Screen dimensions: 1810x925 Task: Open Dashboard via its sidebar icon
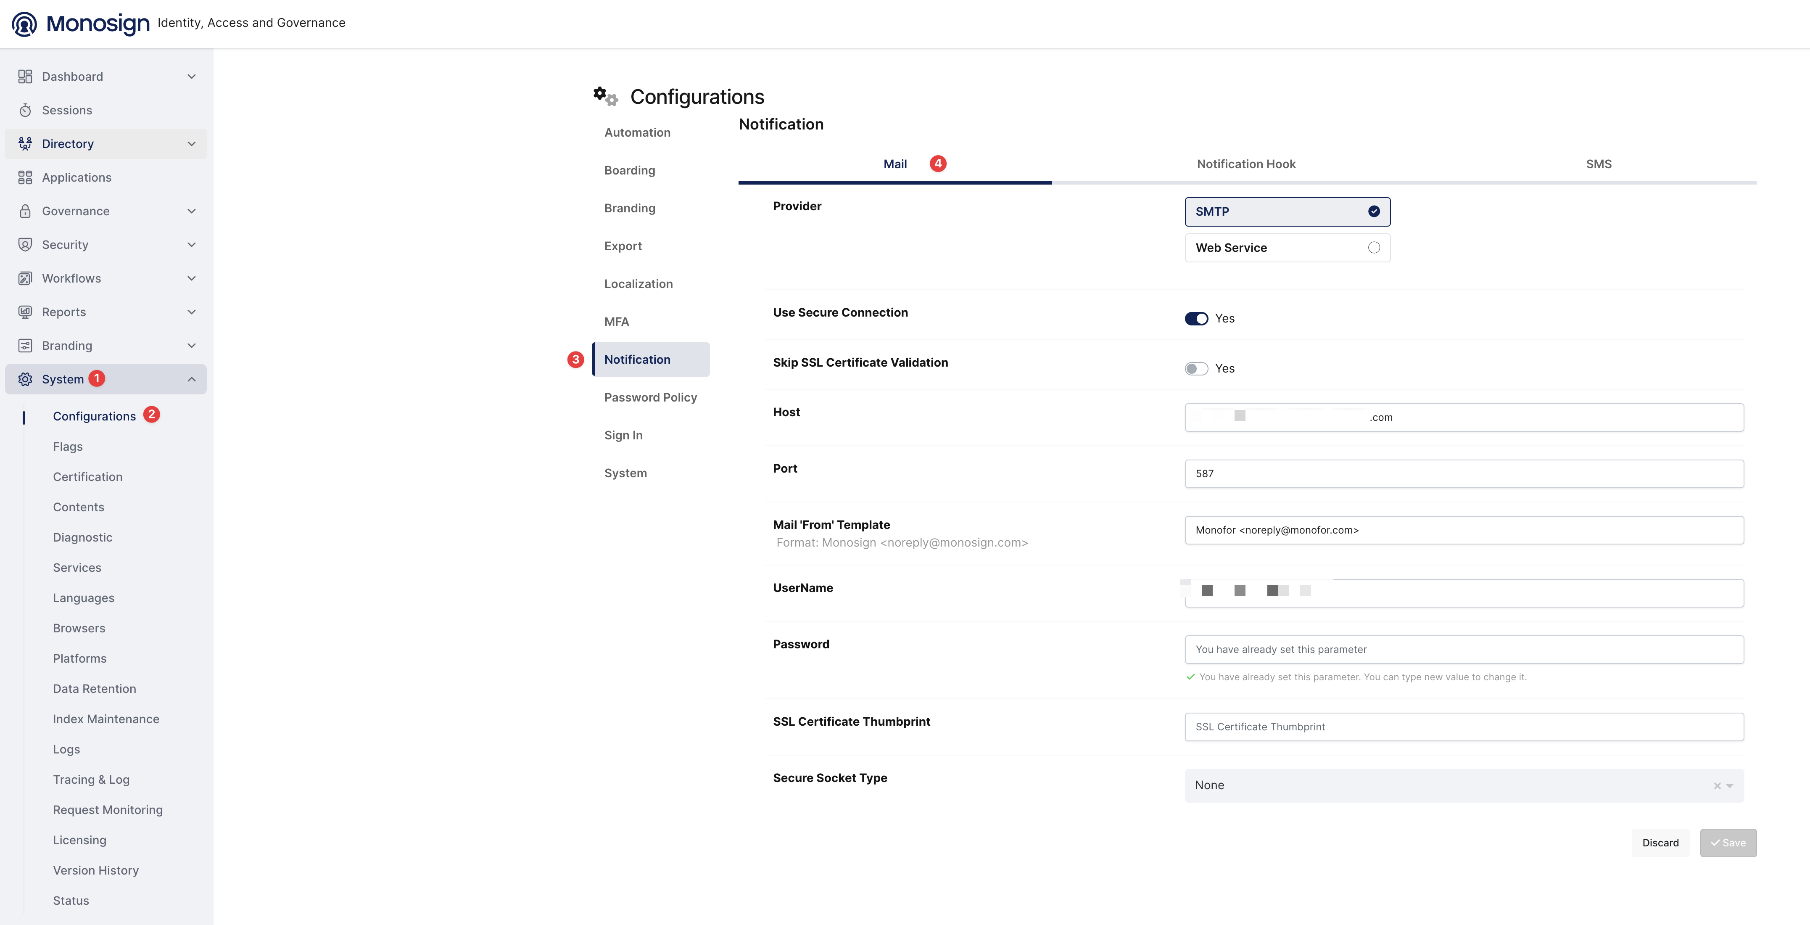tap(25, 77)
